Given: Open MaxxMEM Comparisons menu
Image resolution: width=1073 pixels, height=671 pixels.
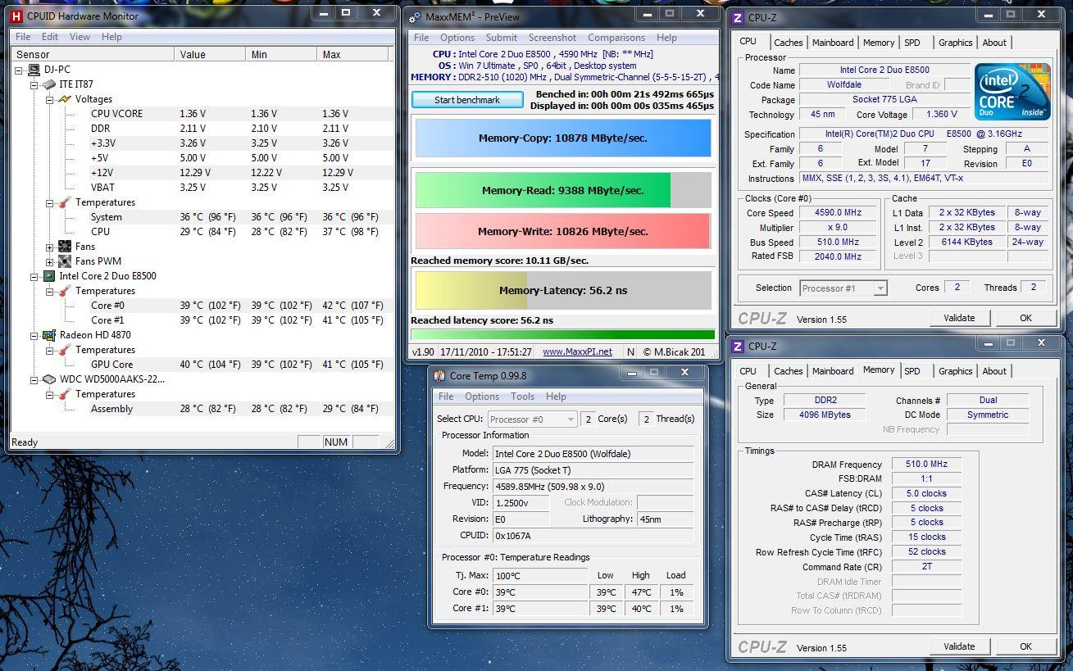Looking at the screenshot, I should (x=616, y=38).
